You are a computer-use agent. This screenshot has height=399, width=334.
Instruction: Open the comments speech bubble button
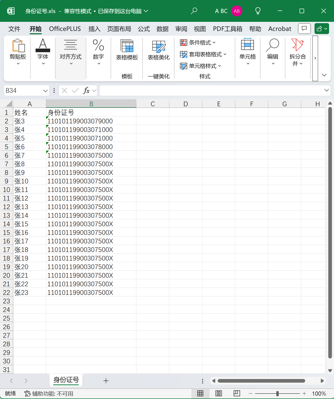point(304,29)
